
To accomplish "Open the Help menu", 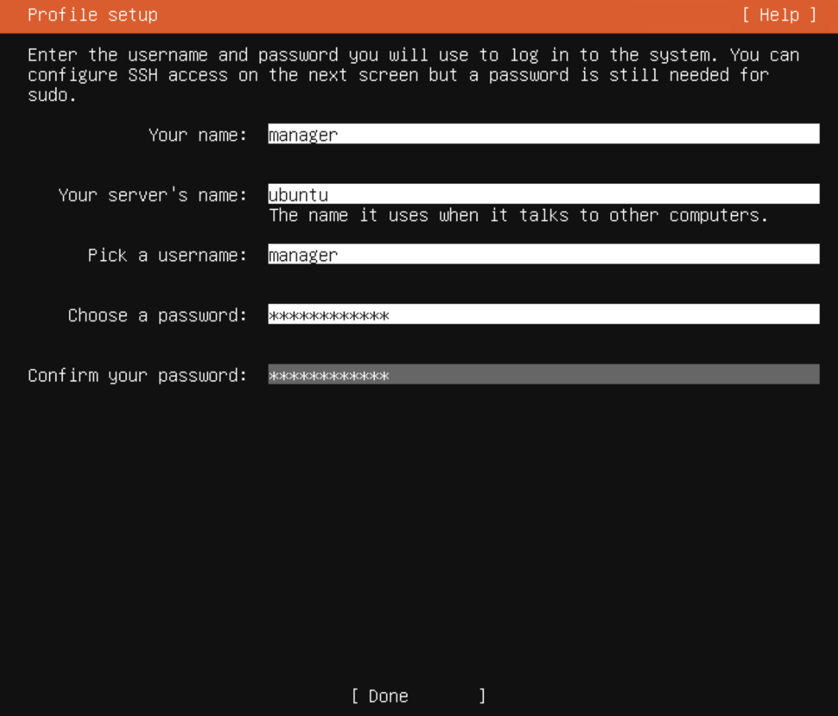I will [x=779, y=15].
